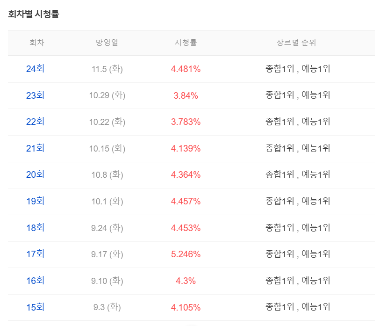Select the 20회 episode link
380x326 pixels.
click(x=36, y=174)
